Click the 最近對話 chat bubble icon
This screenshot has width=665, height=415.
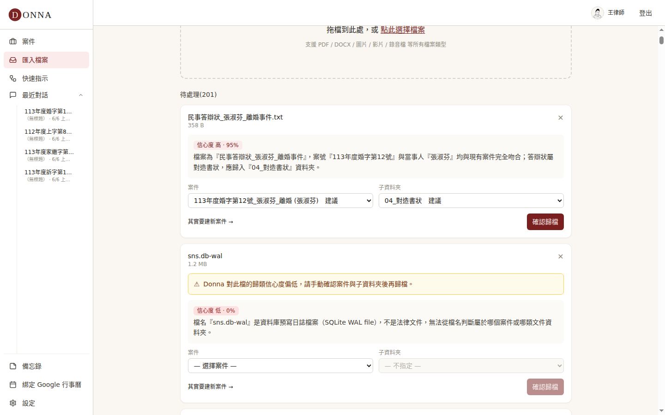tap(13, 95)
